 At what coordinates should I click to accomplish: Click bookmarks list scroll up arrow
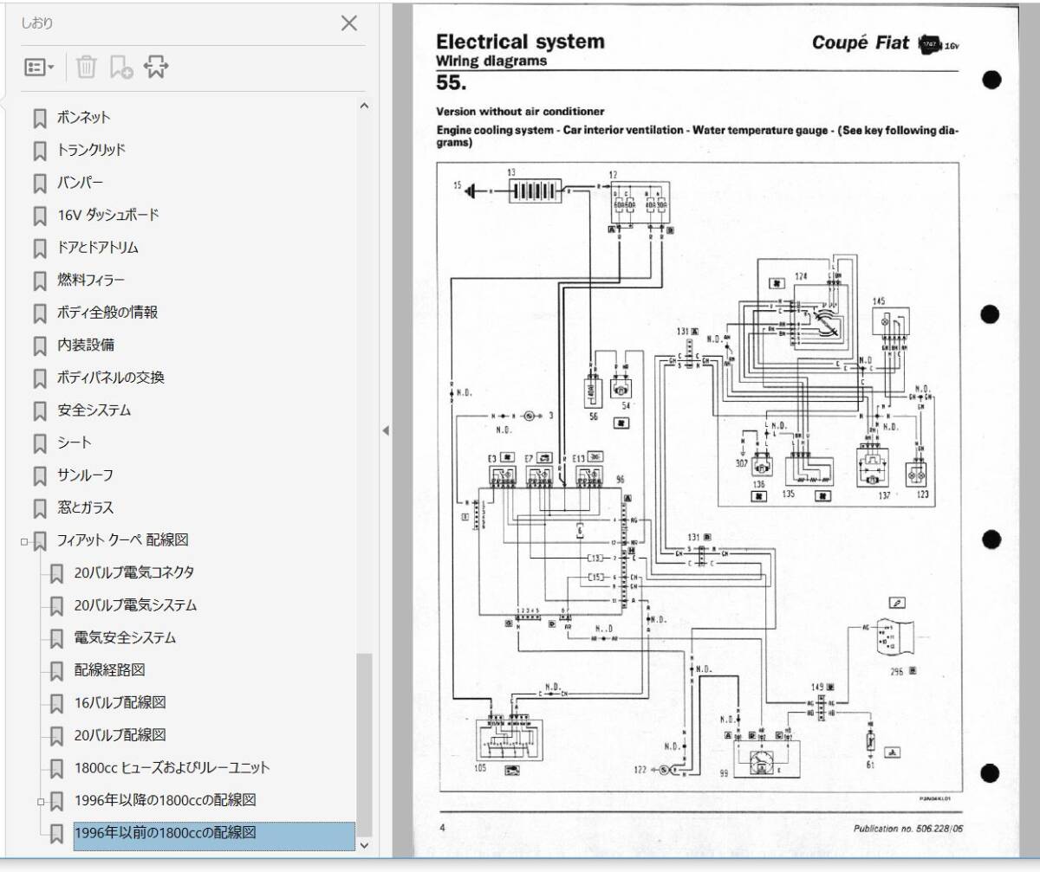tap(364, 107)
